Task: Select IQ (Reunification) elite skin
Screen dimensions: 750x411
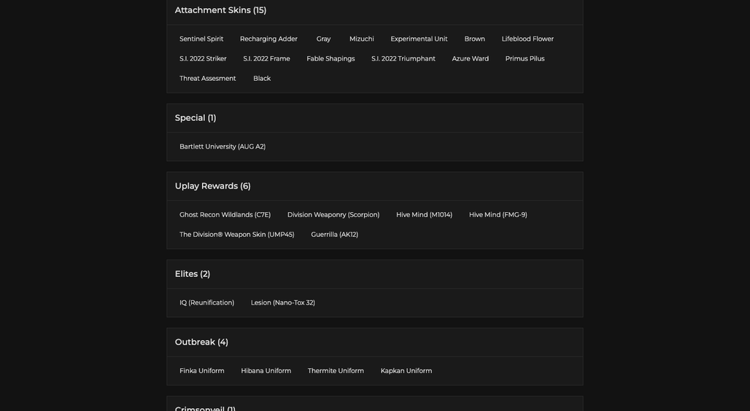Action: [206, 302]
